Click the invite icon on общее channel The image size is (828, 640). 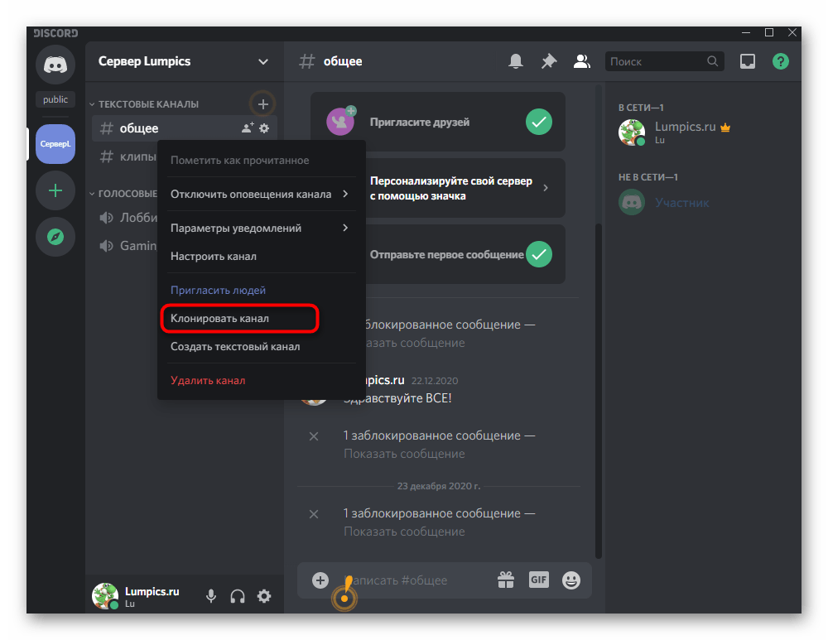pyautogui.click(x=248, y=128)
